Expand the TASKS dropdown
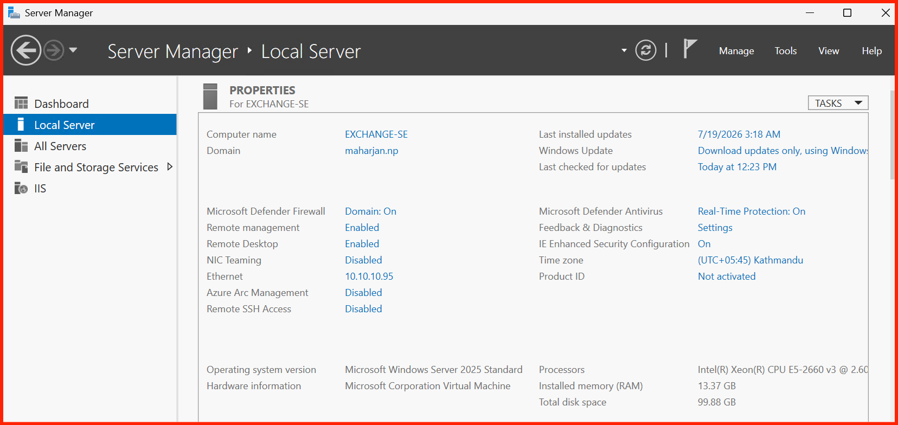 [838, 103]
